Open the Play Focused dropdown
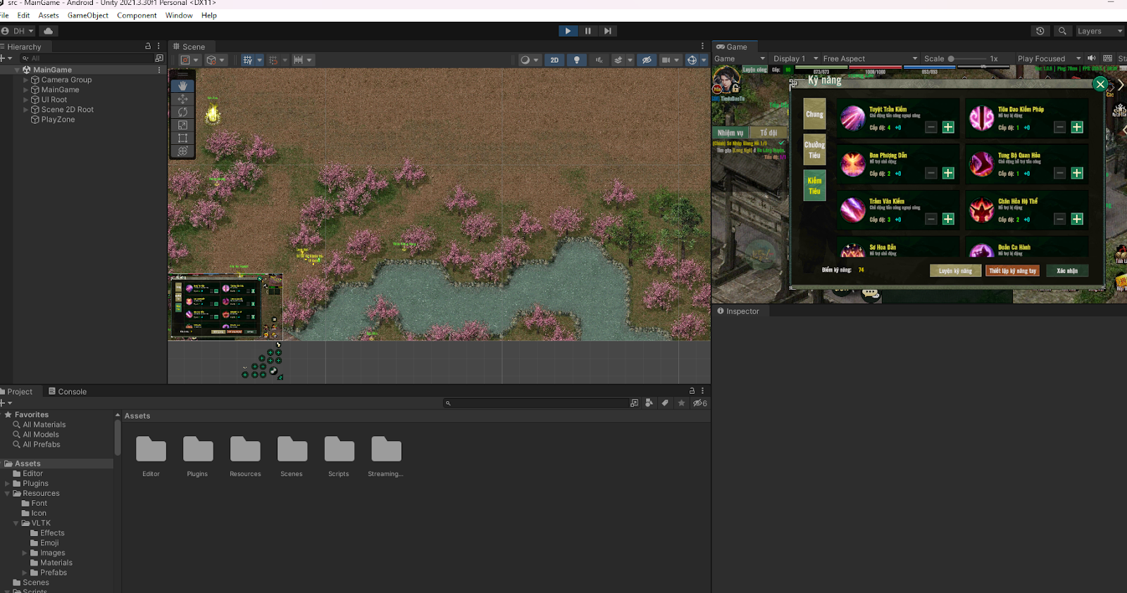Viewport: 1127px width, 593px height. point(1049,58)
